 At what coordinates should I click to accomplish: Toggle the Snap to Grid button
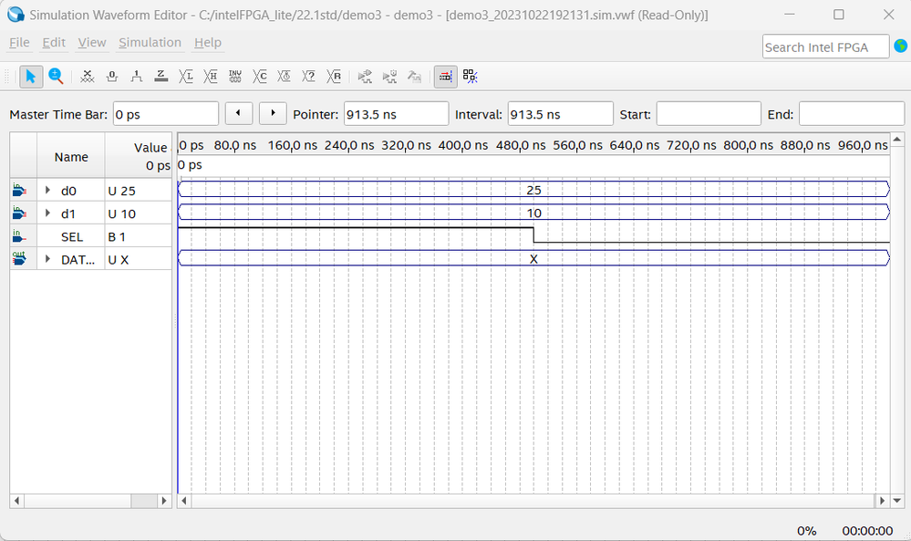[x=445, y=77]
